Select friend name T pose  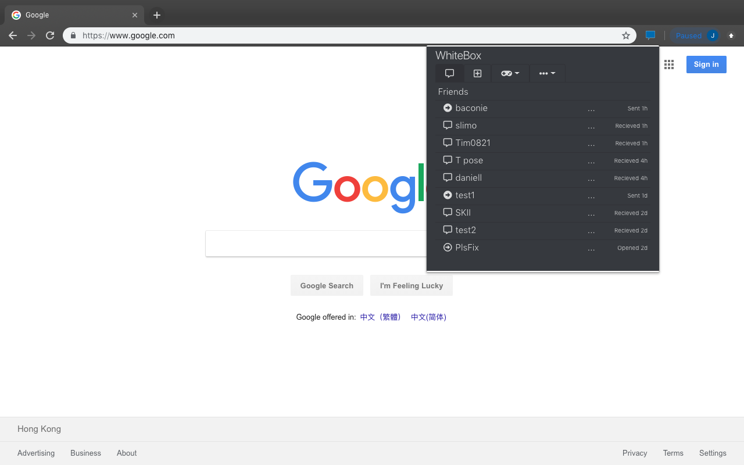tap(469, 160)
